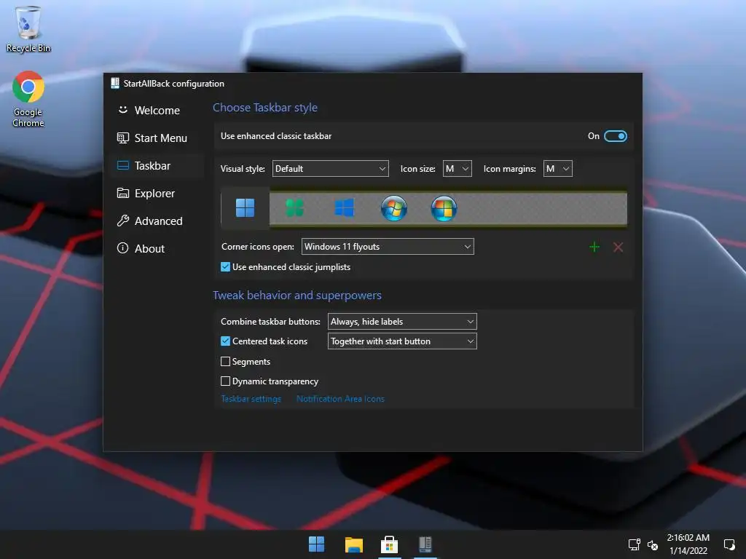Show the About section
Viewport: 746px width, 559px height.
click(157, 249)
